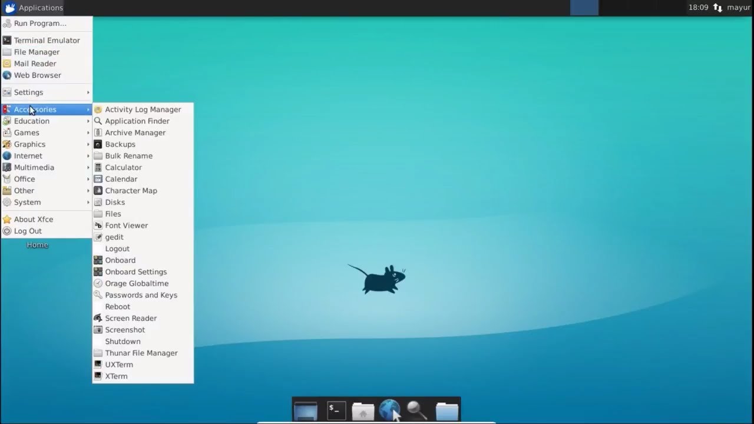The height and width of the screenshot is (424, 754).
Task: Expand the Education submenu arrow
Action: [88, 121]
